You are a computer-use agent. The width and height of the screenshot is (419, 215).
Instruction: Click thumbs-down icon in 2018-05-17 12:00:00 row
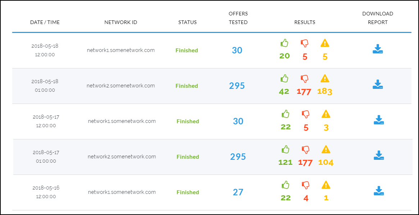point(306,114)
